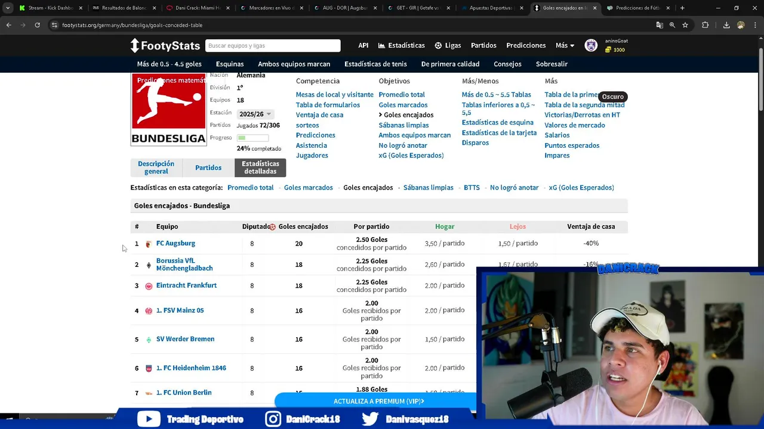
Task: Open Sobresalir in navigation bar
Action: pyautogui.click(x=552, y=64)
